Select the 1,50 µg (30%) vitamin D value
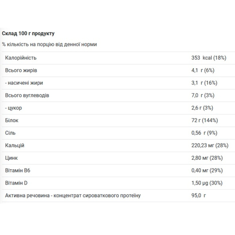 (207, 183)
